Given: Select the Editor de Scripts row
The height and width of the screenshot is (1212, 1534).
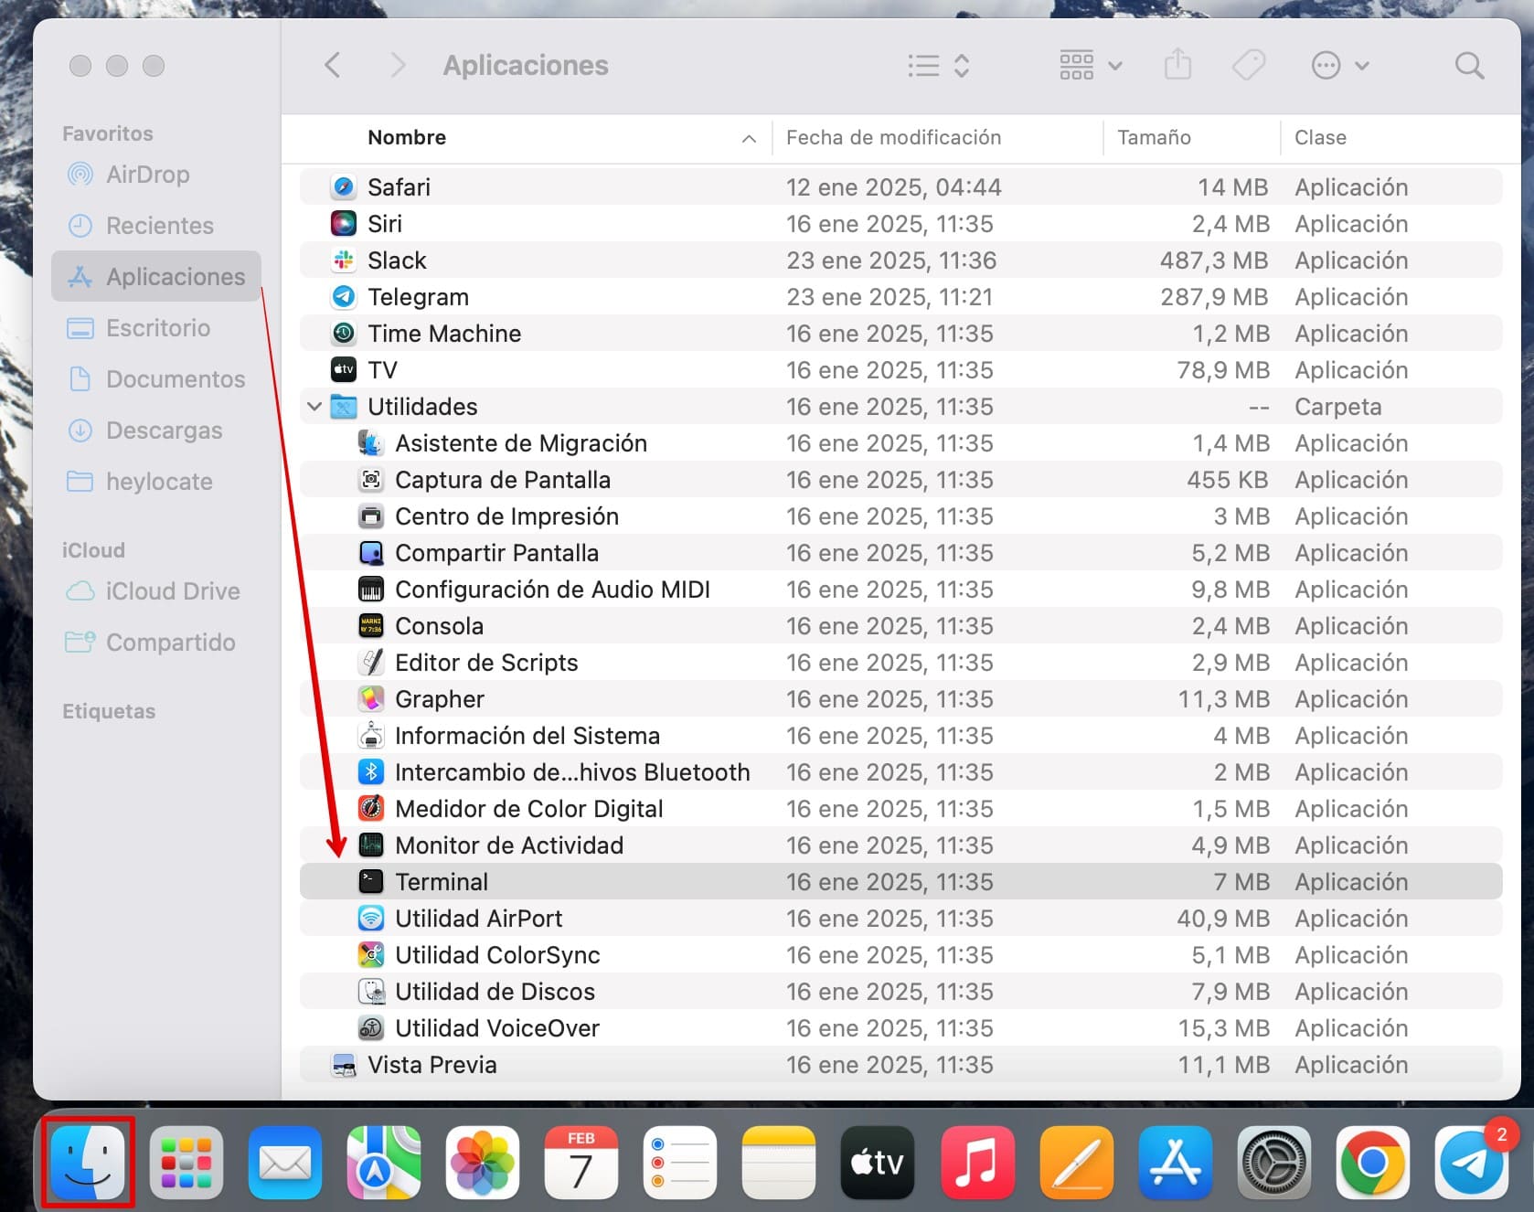Looking at the screenshot, I should [900, 663].
